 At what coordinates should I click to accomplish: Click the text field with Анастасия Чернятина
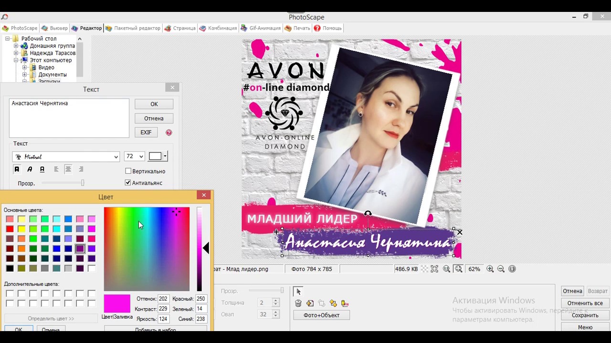(x=69, y=118)
